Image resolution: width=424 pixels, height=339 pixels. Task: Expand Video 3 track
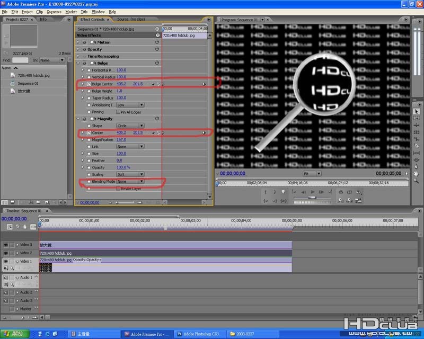[17, 245]
